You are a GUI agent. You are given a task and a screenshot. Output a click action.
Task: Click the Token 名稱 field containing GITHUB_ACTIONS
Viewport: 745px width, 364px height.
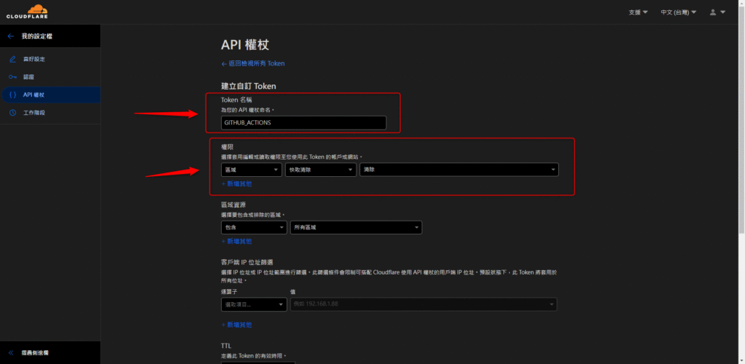tap(303, 123)
